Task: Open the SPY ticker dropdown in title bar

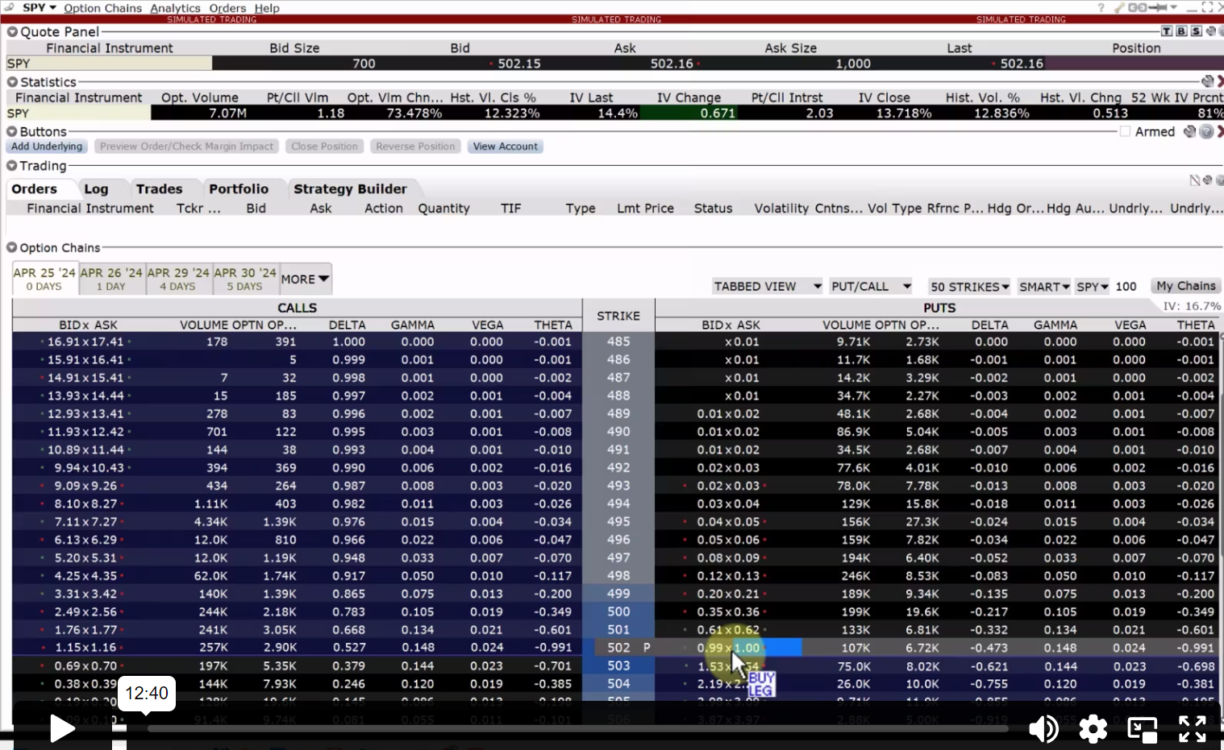Action: tap(40, 7)
